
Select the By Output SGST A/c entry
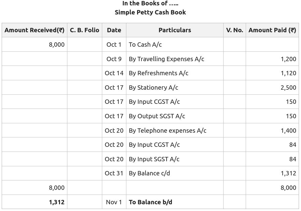[157, 116]
